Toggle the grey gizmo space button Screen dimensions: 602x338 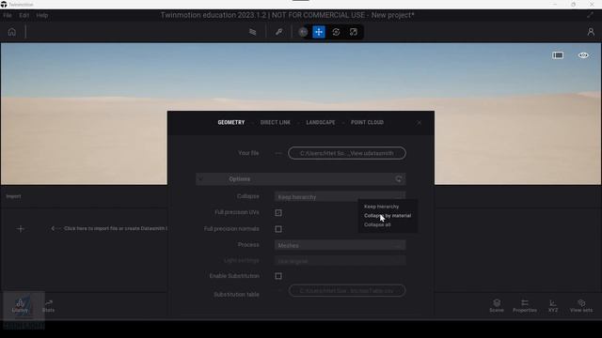[303, 32]
